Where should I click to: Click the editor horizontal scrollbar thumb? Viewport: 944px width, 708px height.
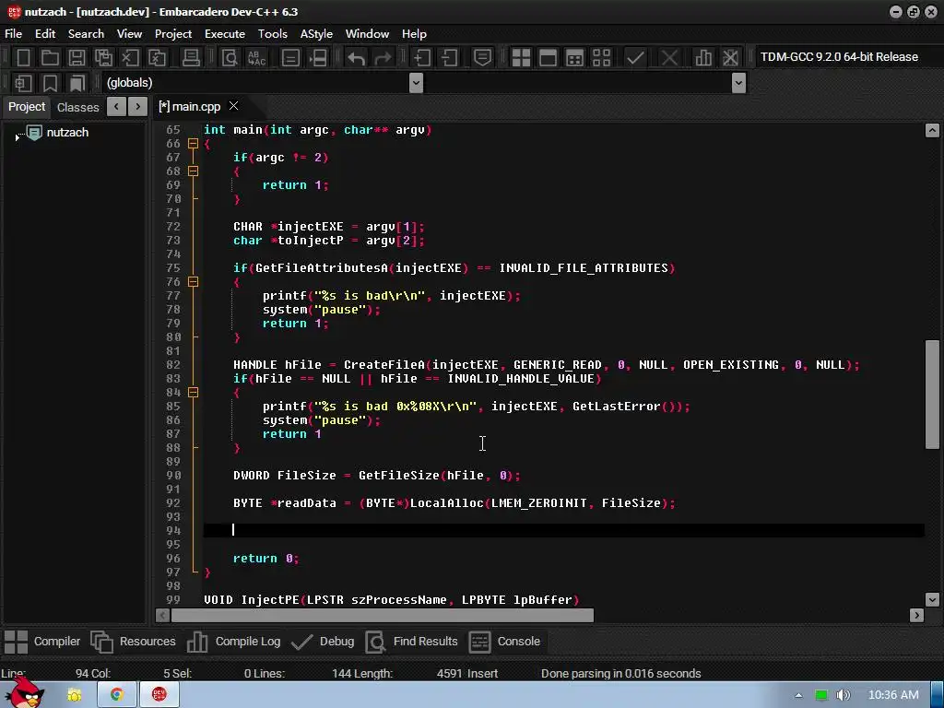[x=383, y=615]
